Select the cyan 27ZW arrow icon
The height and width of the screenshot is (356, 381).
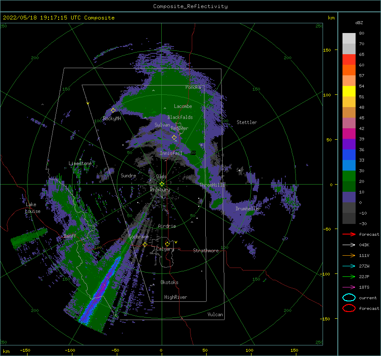click(x=349, y=266)
